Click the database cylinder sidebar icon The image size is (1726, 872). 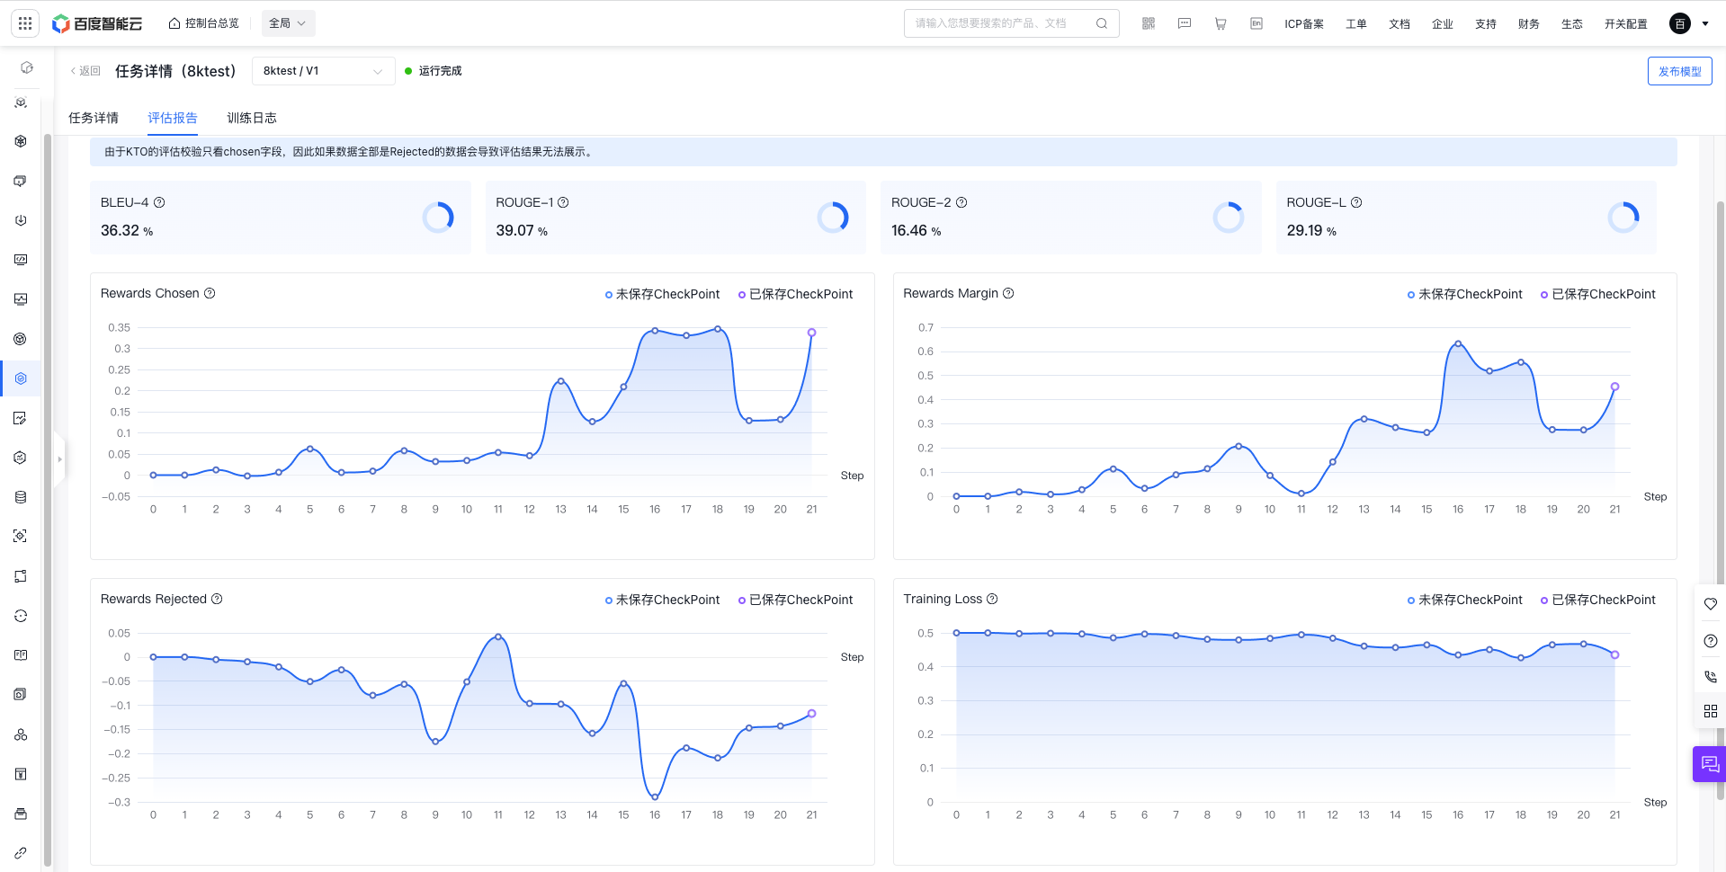pyautogui.click(x=21, y=497)
